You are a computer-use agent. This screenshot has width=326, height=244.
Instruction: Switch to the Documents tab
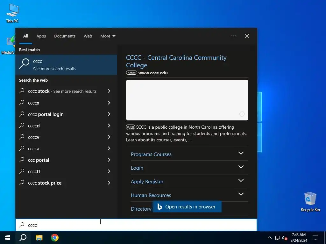point(65,36)
